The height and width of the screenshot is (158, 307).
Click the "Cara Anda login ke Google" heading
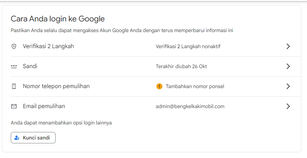pyautogui.click(x=58, y=19)
